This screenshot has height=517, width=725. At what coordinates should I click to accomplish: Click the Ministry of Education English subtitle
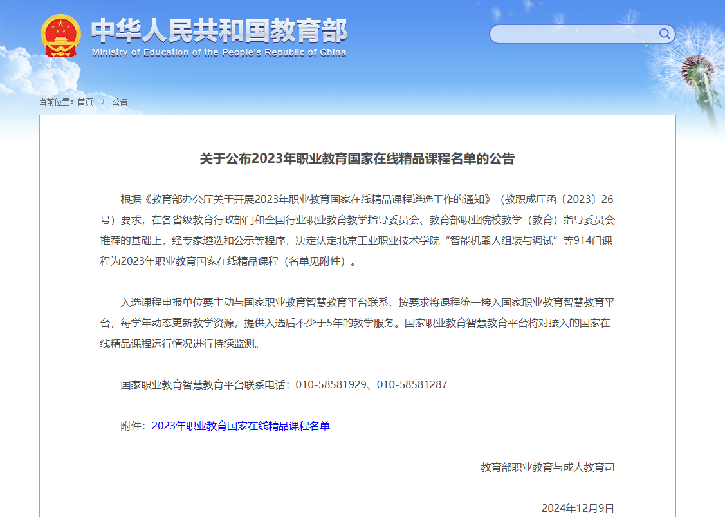point(219,53)
